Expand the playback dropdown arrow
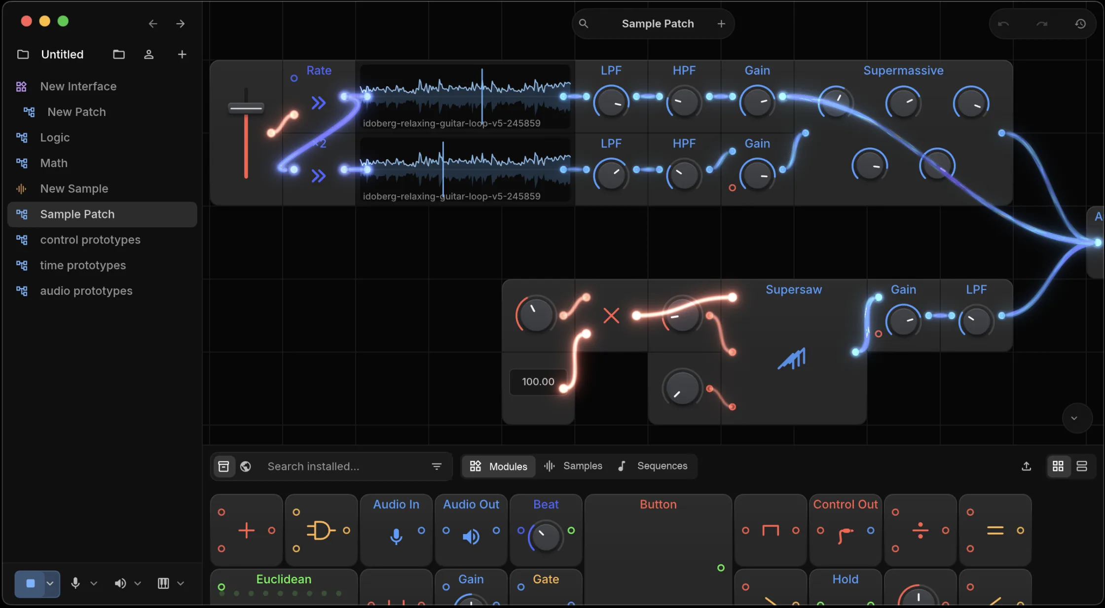 pyautogui.click(x=50, y=583)
